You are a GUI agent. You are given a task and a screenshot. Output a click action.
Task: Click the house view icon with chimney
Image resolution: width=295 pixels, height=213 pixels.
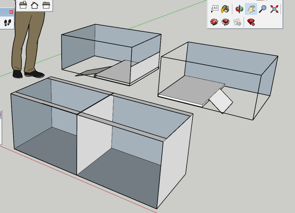[23, 5]
